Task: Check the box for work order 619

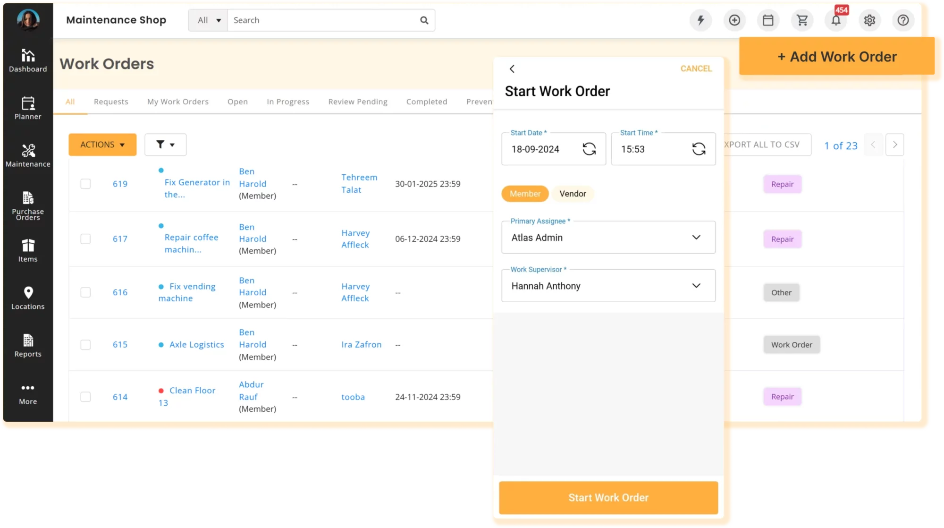Action: (x=85, y=184)
